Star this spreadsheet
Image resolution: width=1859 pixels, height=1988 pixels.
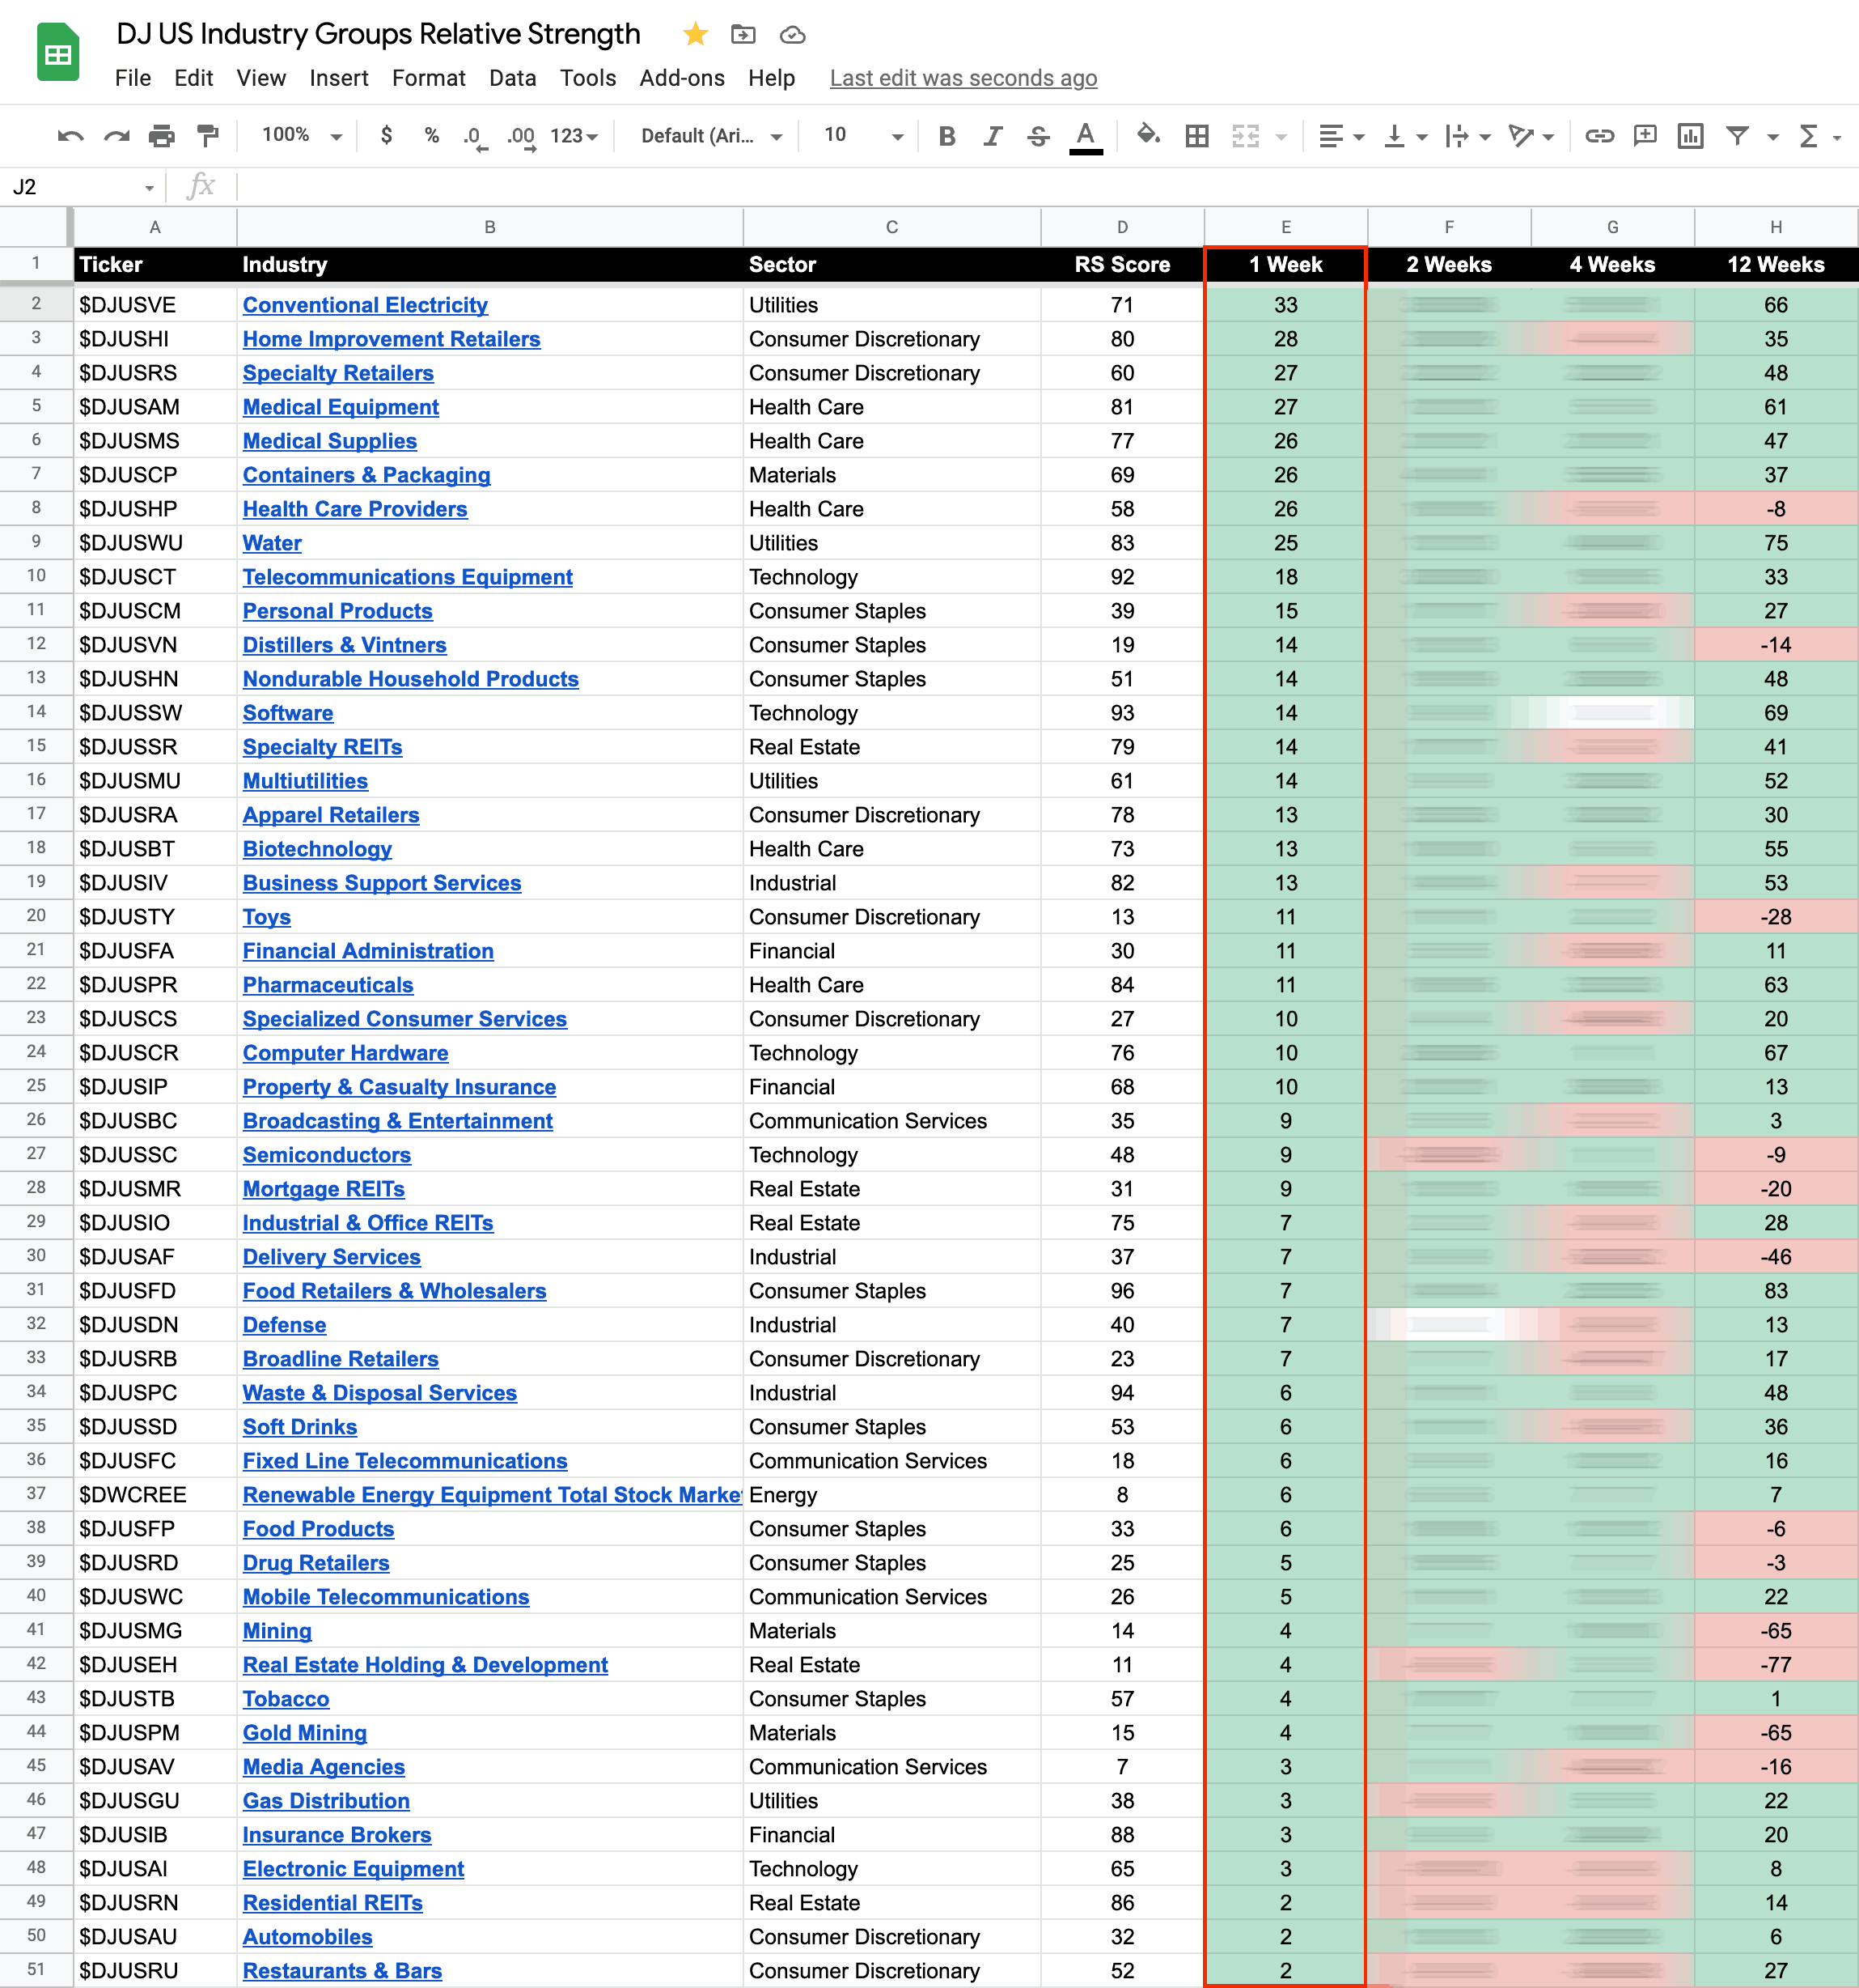pos(696,35)
